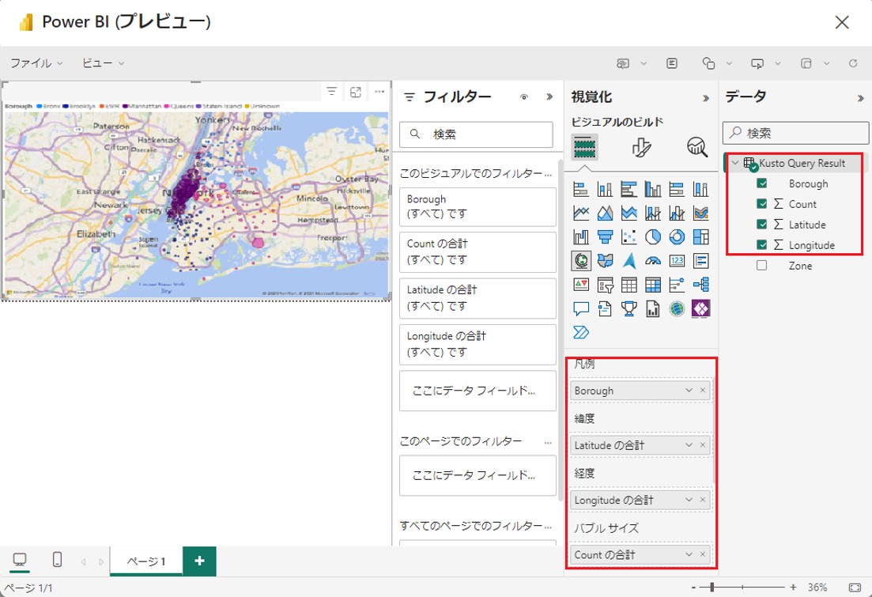The width and height of the screenshot is (872, 597).
Task: Click focus mode icon on map visual
Action: coord(356,93)
